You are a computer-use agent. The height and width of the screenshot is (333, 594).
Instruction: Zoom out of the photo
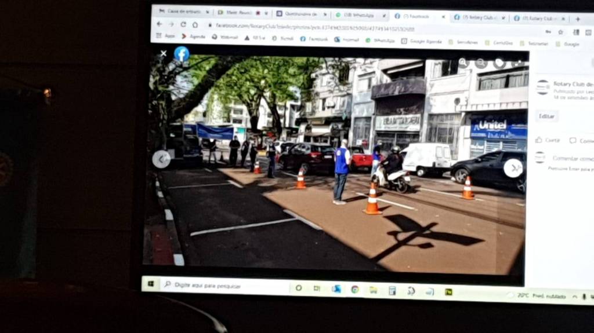tap(481, 63)
